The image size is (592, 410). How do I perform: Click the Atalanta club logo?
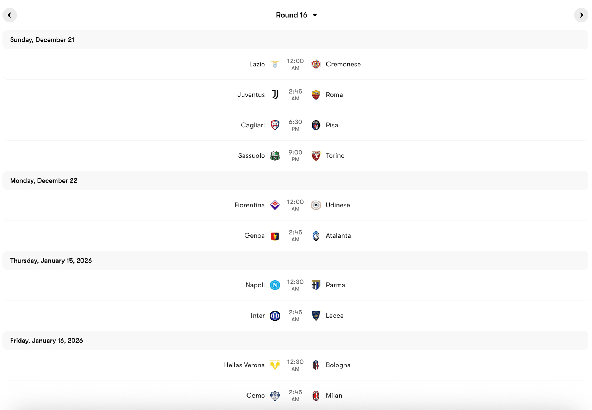coord(316,235)
